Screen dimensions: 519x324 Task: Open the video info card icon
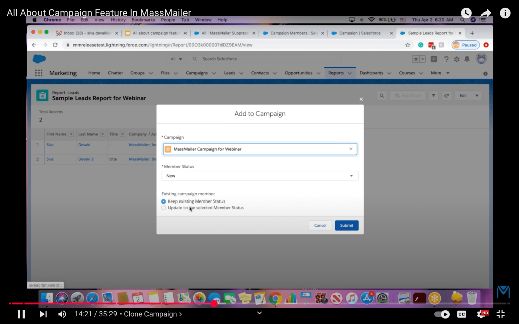pos(505,13)
